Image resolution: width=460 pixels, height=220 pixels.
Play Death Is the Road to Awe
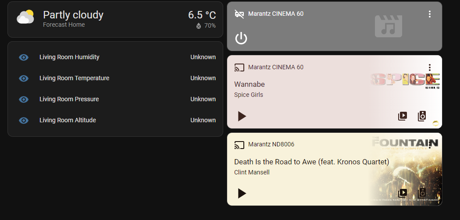pyautogui.click(x=242, y=193)
